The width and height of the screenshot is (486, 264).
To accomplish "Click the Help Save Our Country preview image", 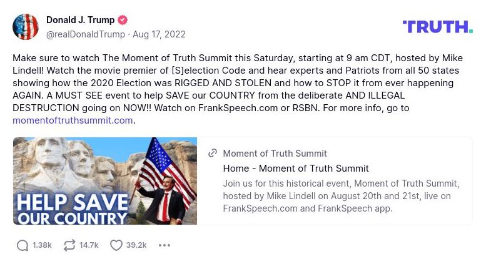I will tap(105, 181).
